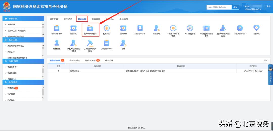Open 增值税抵扣凭证管理 icon

[x=206, y=28]
